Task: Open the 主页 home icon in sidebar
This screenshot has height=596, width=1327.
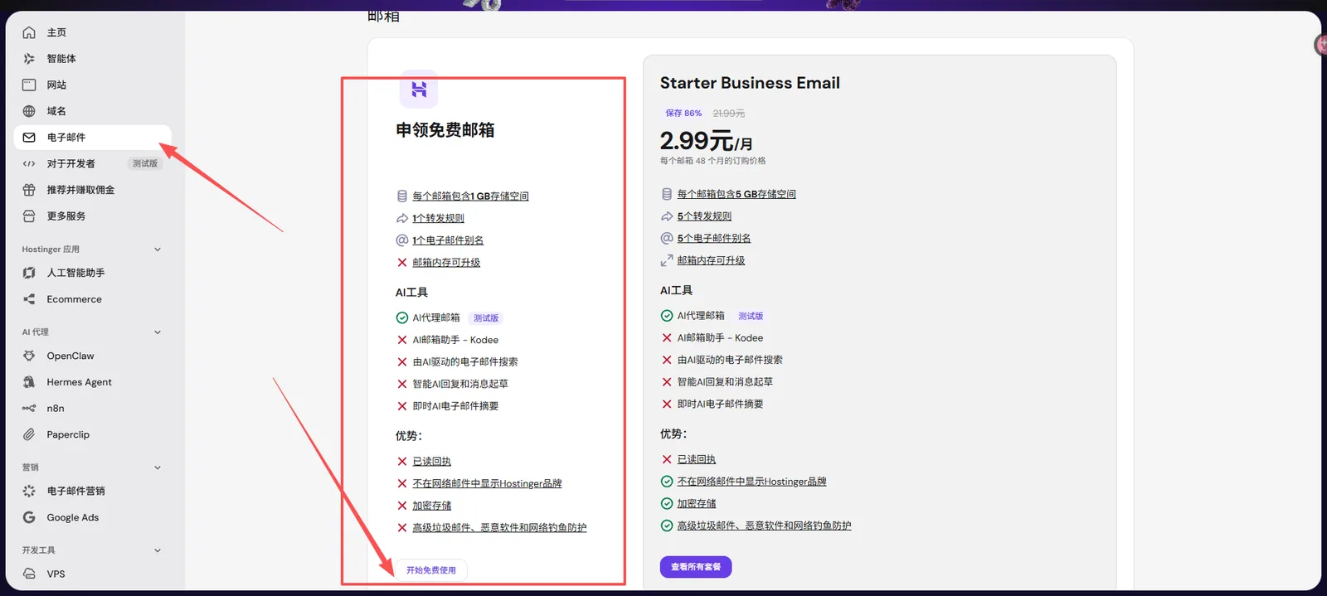Action: [x=29, y=32]
